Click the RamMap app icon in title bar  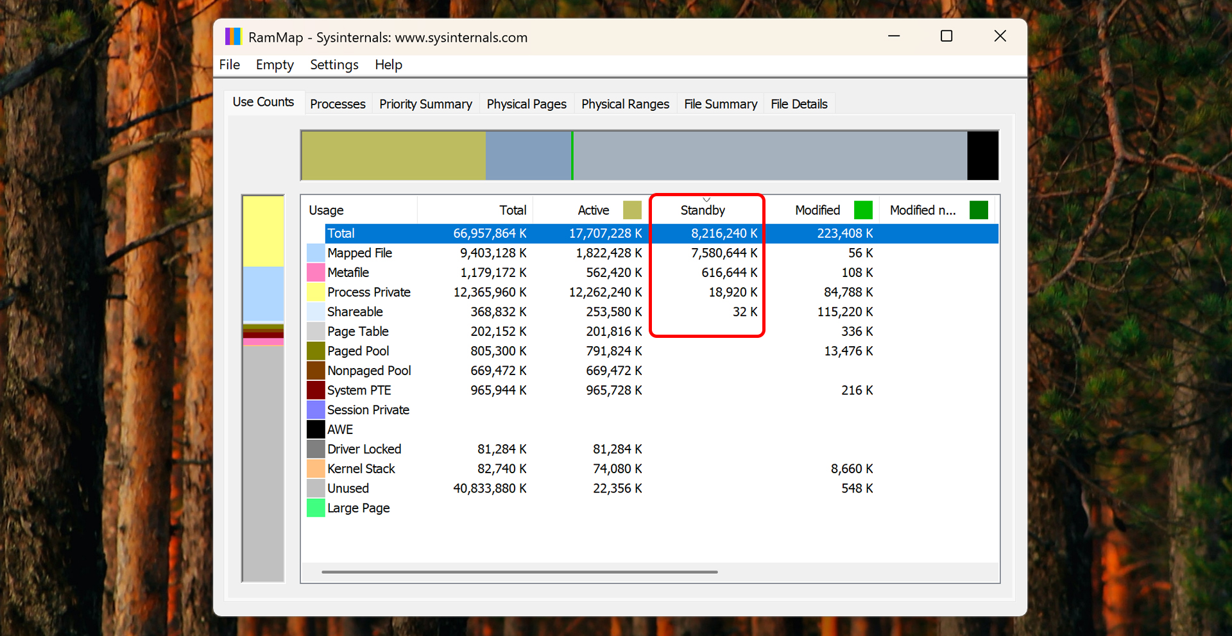(233, 37)
